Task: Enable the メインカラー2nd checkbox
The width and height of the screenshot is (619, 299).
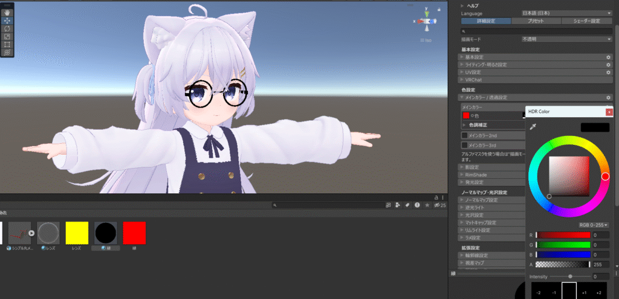Action: pyautogui.click(x=465, y=136)
